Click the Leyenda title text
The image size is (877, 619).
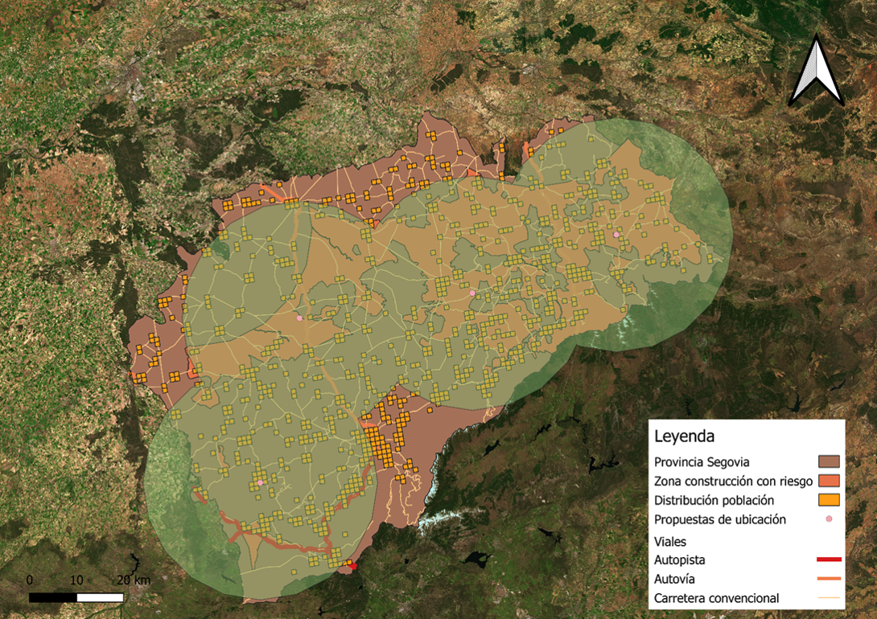[x=684, y=437]
